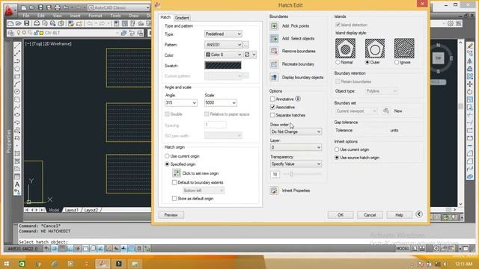479x269 pixels.
Task: Click the Display boundary objects icon
Action: coord(274,77)
